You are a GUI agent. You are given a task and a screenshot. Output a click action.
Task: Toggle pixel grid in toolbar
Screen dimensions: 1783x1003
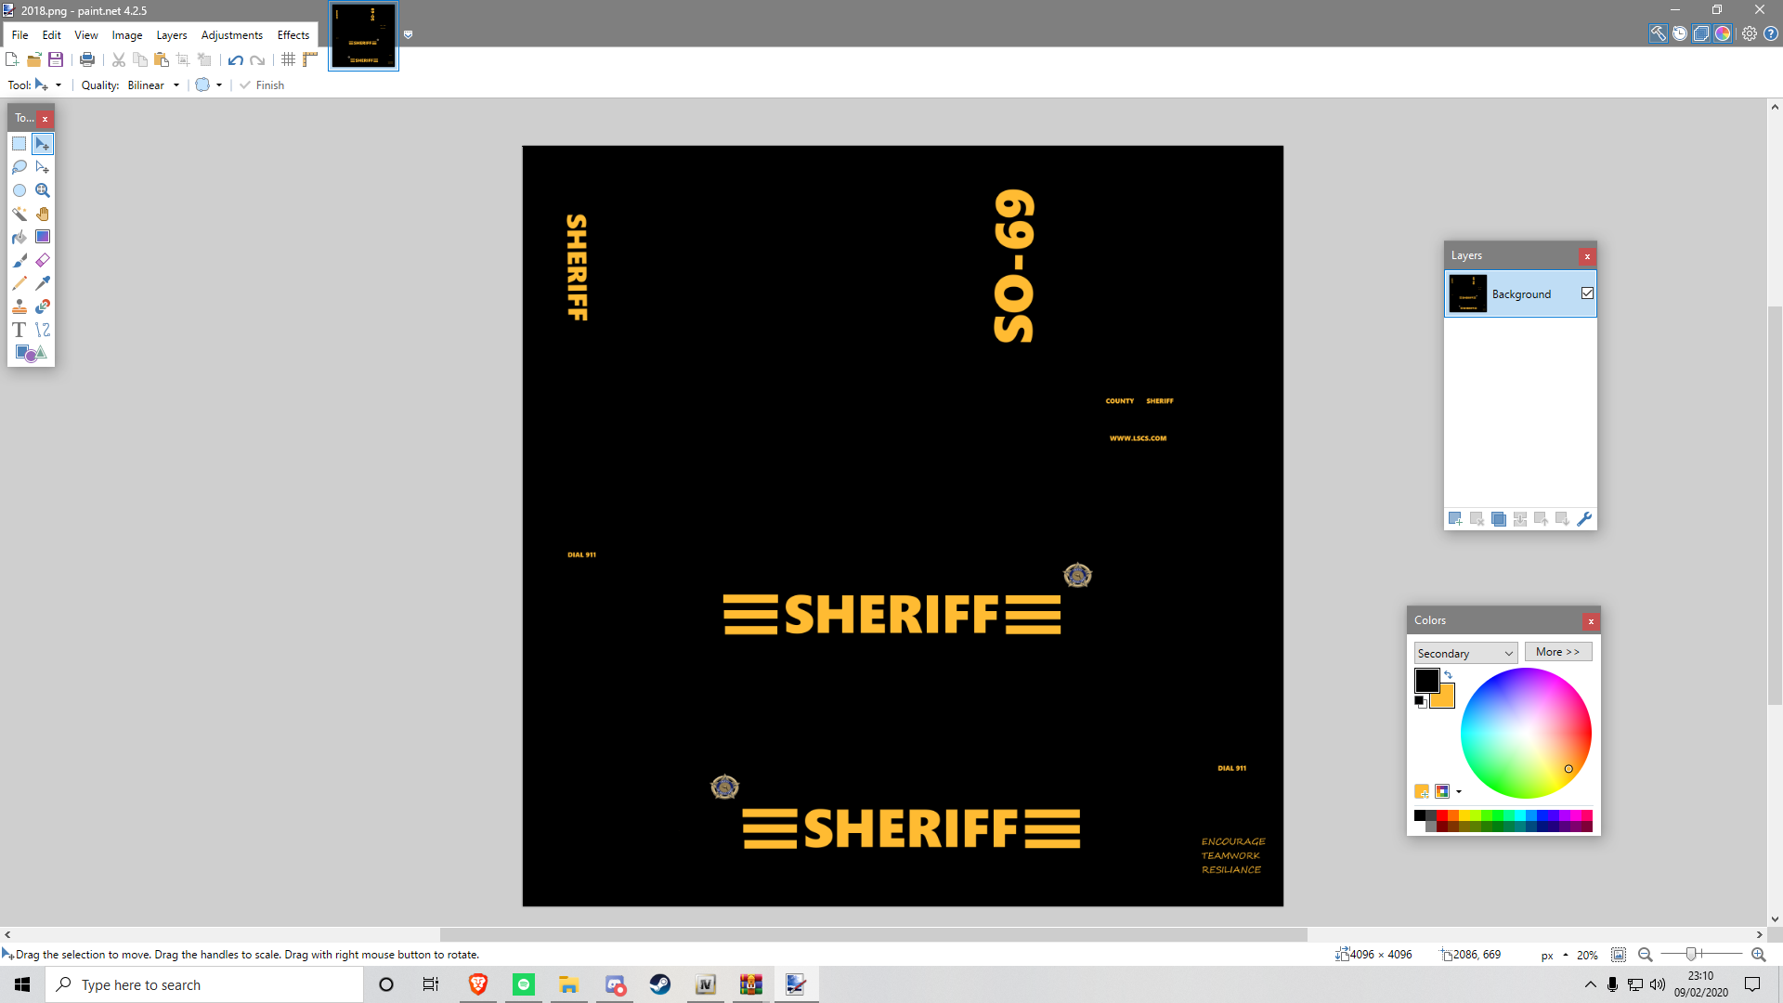pos(289,59)
